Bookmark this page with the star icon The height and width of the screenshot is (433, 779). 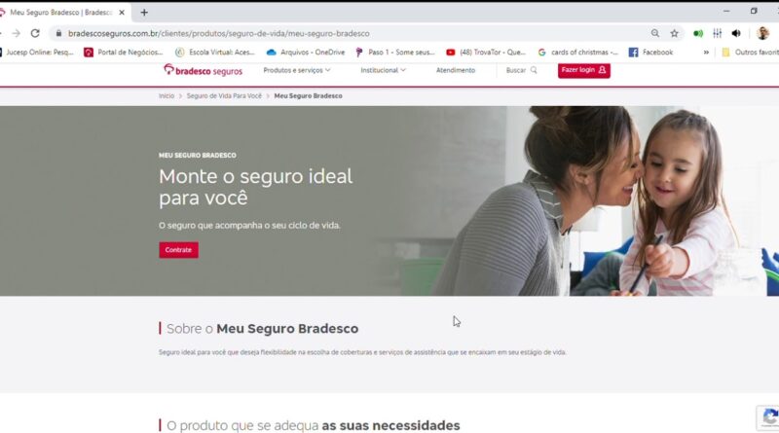[x=674, y=33]
